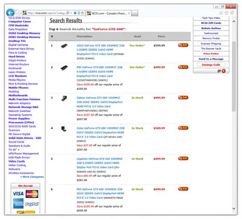Screen dimensions: 242x219
Task: Add Gigabyte GeForce GTX 680 to cart
Action: [183, 158]
